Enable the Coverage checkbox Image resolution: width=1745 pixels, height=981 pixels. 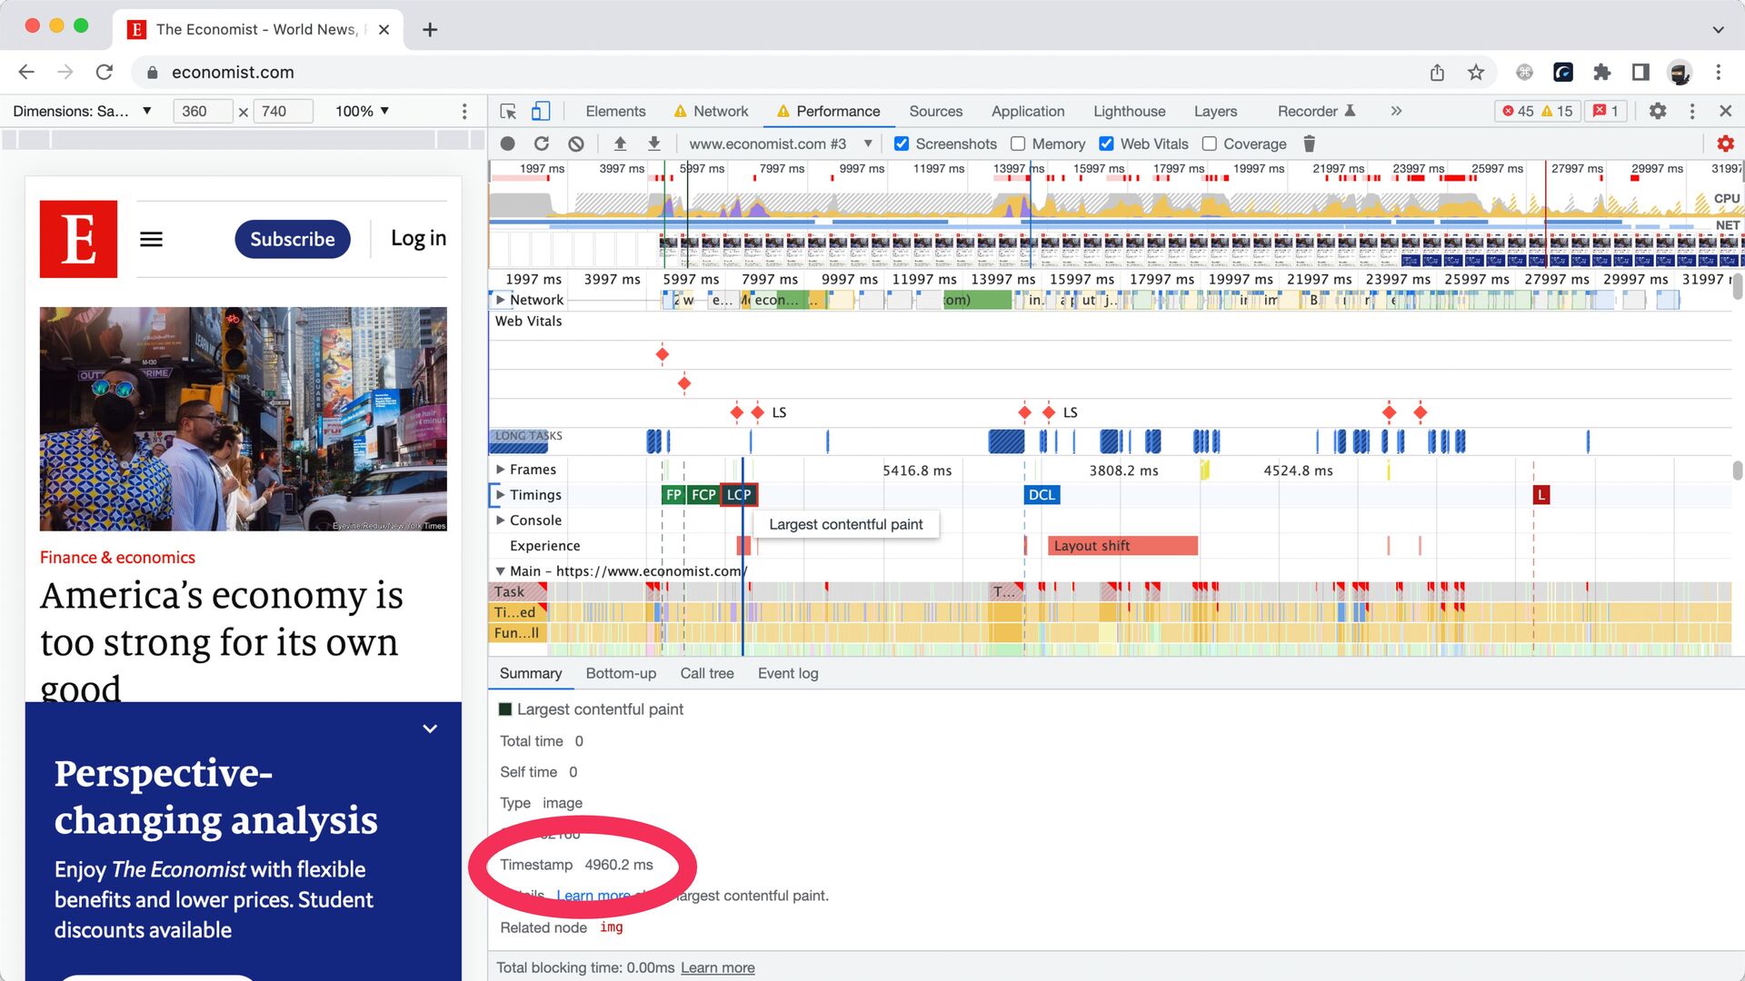(1210, 144)
